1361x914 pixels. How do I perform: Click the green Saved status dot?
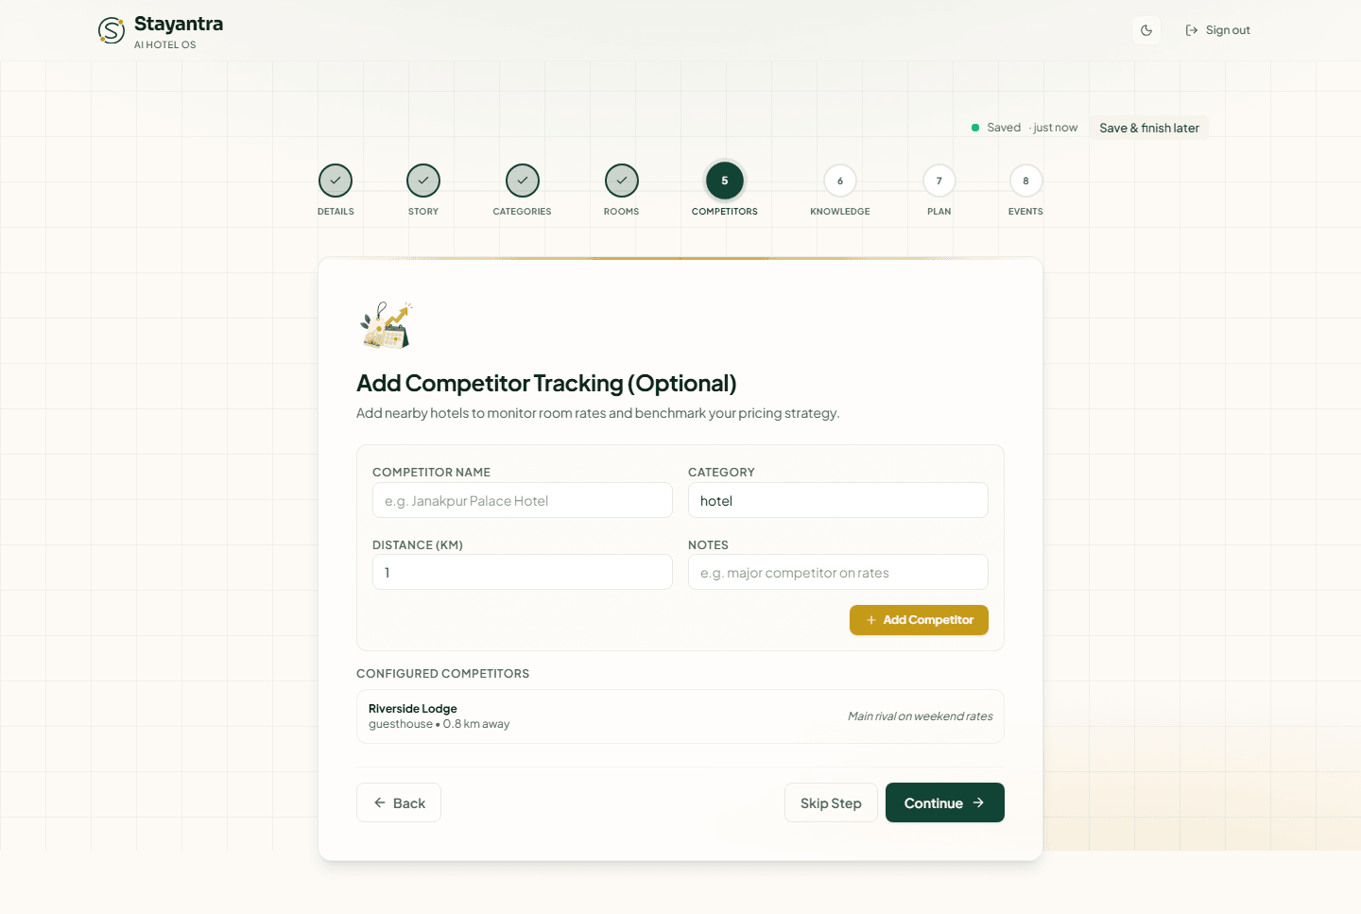975,128
